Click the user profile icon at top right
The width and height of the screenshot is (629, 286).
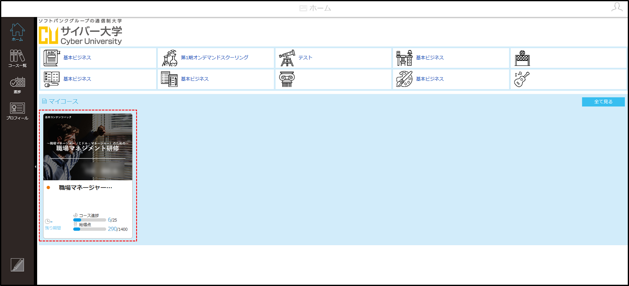(x=616, y=7)
